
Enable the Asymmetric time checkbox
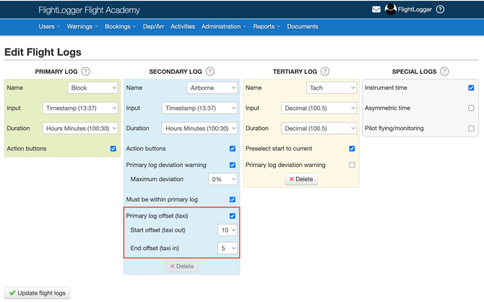[x=471, y=108]
